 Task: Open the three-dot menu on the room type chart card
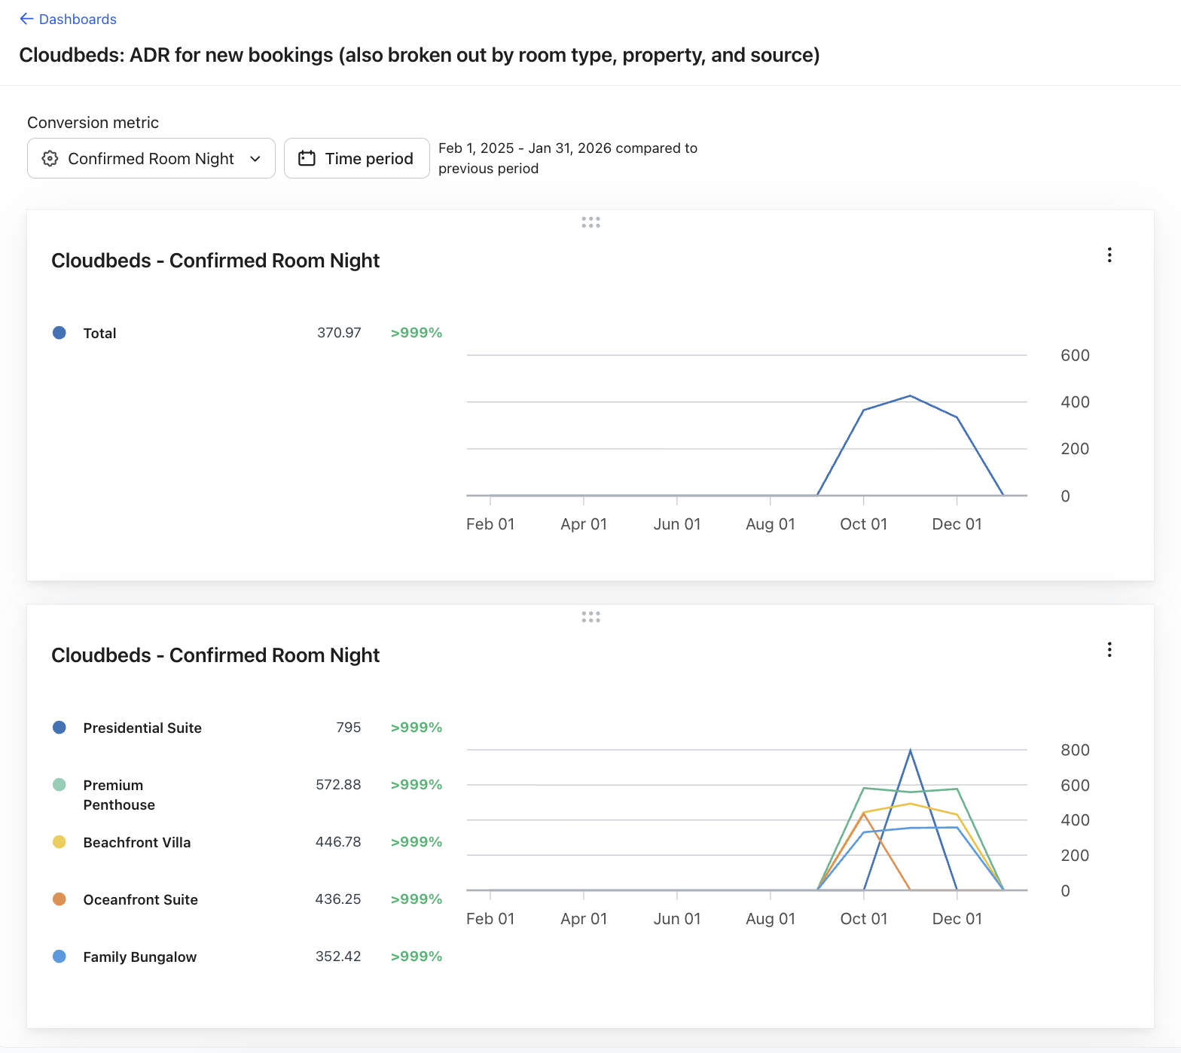click(1109, 649)
